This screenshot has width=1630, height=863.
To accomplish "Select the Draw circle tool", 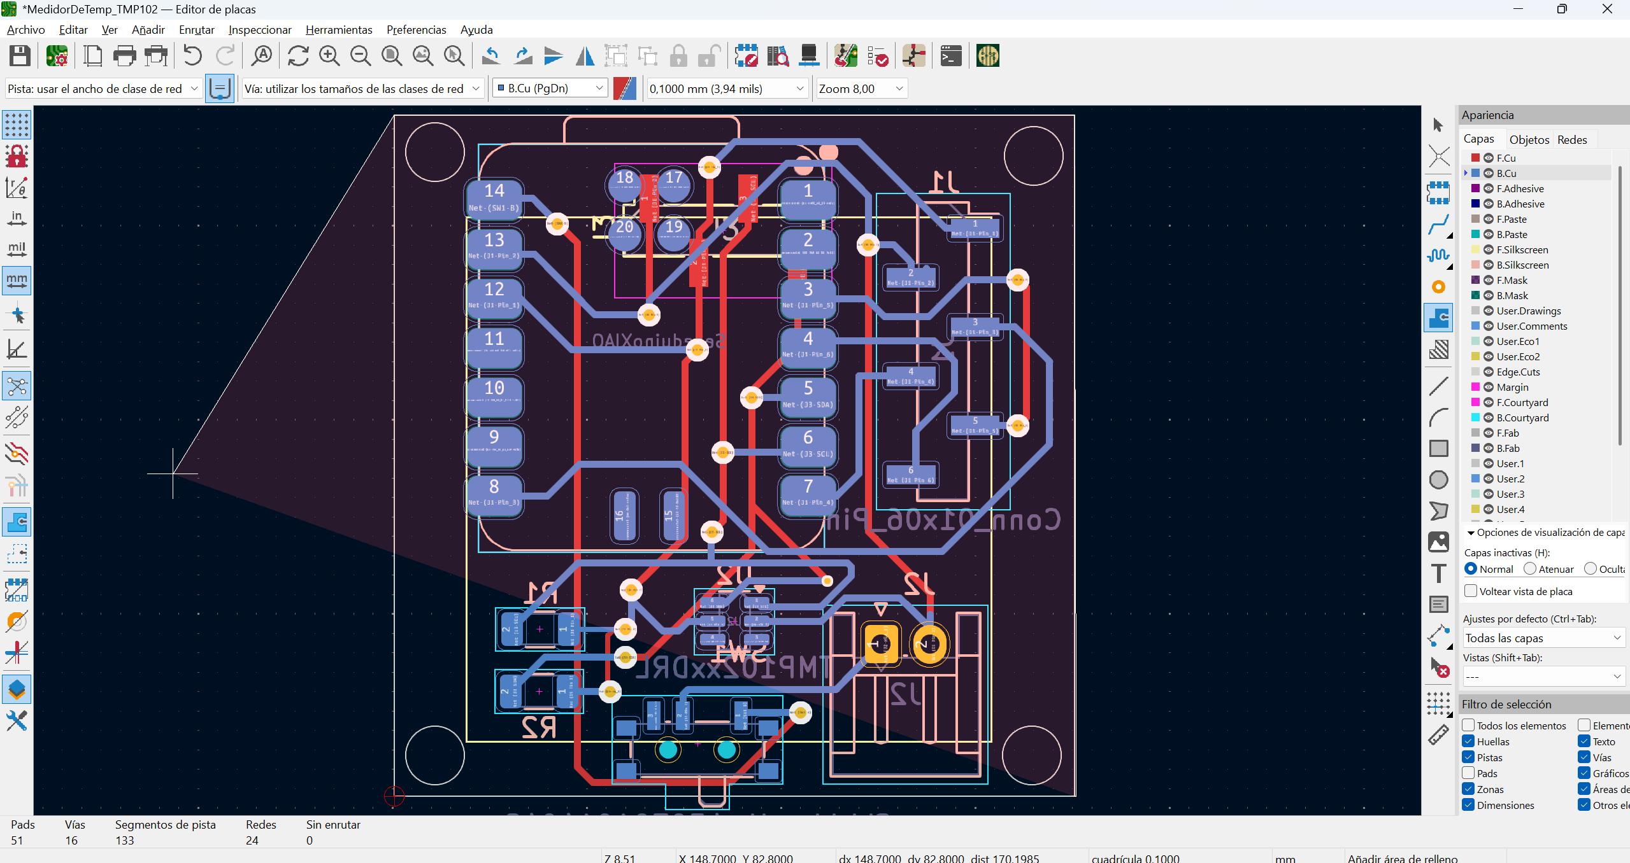I will coord(1438,480).
